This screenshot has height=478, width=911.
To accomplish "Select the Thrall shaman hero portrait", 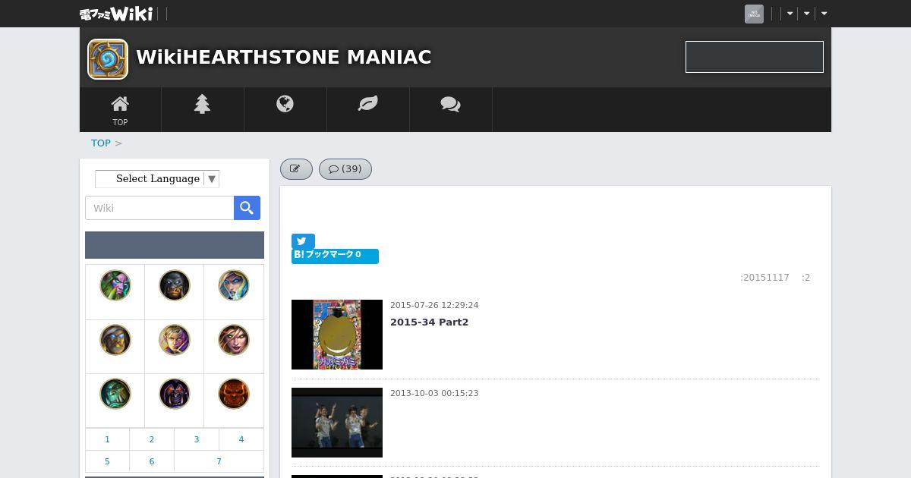I will pyautogui.click(x=115, y=394).
